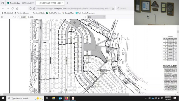Open a new browser tab
179x101 pixels.
pos(67,3)
